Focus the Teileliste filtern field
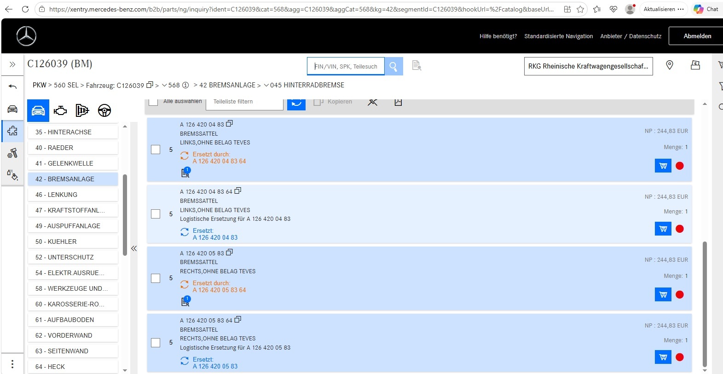The height and width of the screenshot is (374, 723). (x=244, y=103)
